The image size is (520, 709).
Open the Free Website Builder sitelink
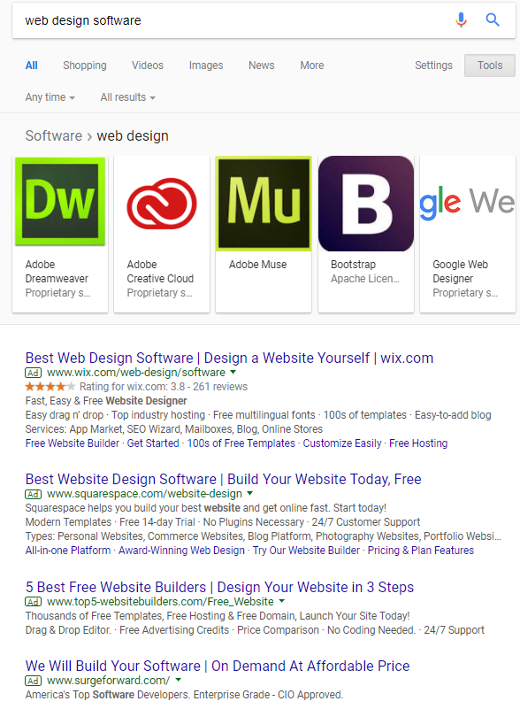73,443
